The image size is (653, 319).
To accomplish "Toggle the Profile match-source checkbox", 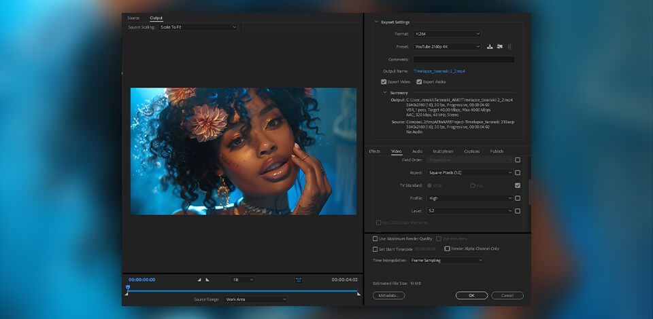I will [x=518, y=198].
